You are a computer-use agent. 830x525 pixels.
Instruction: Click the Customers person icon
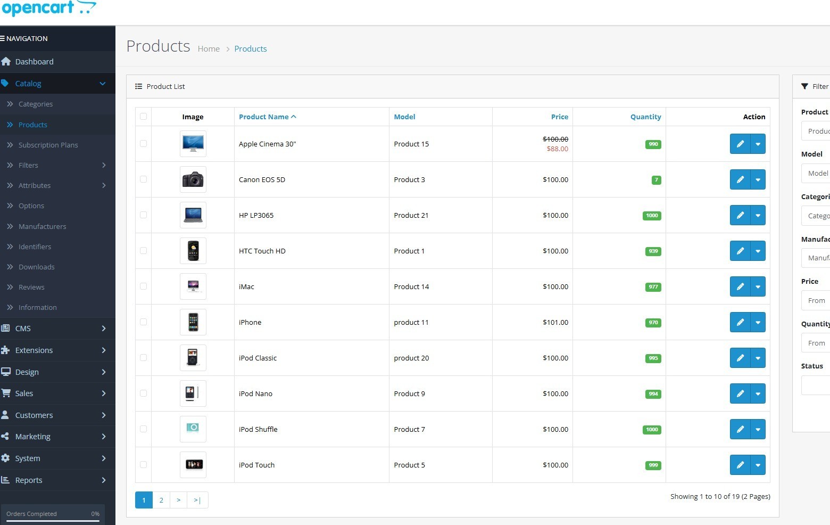pos(5,415)
